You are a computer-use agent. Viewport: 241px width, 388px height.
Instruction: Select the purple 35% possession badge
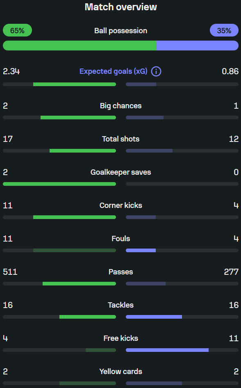(224, 30)
